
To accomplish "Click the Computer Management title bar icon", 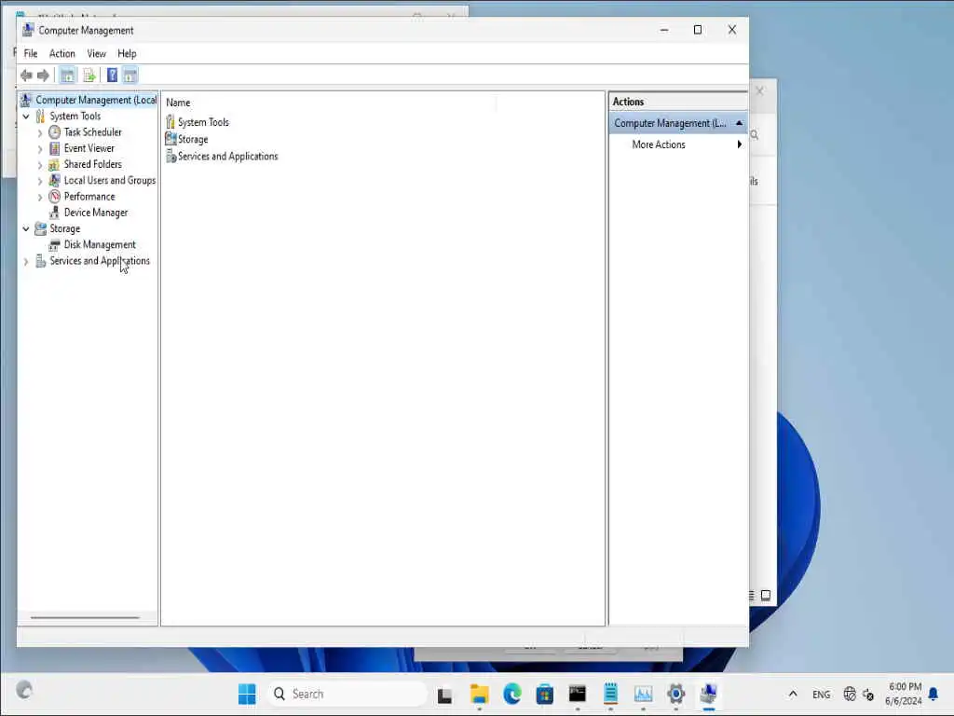I will click(28, 30).
